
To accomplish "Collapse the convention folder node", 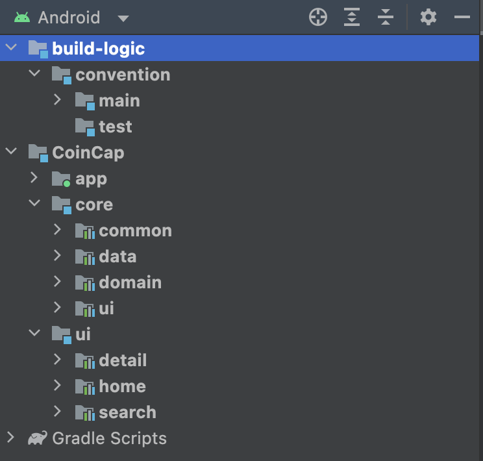I will pyautogui.click(x=34, y=73).
